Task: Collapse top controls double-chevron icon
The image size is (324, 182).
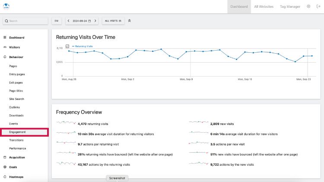Action: 129,21
